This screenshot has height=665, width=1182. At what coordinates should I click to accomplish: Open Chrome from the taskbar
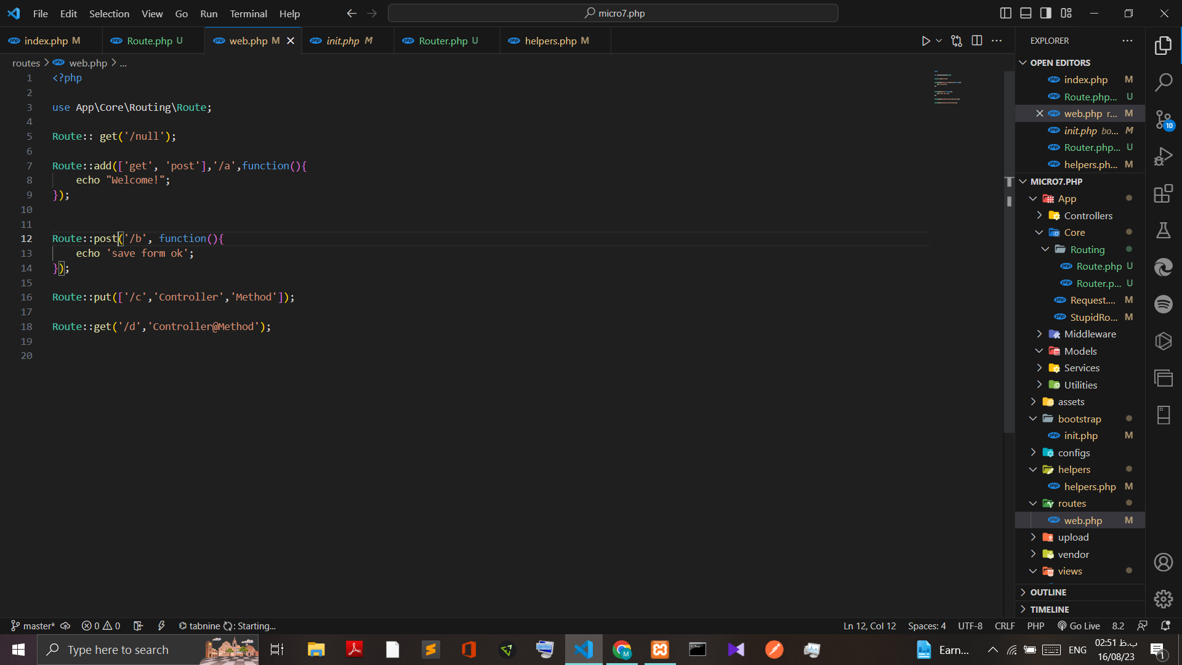pos(622,650)
